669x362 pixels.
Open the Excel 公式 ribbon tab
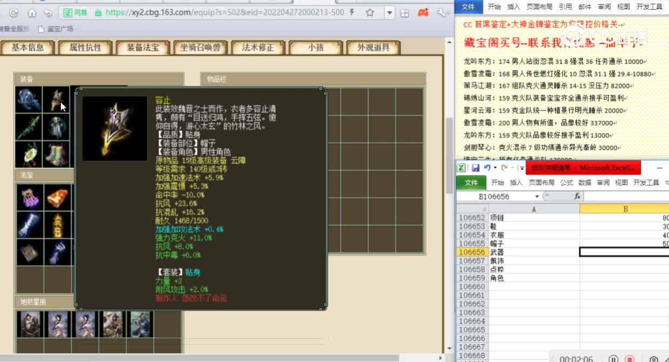tap(566, 183)
